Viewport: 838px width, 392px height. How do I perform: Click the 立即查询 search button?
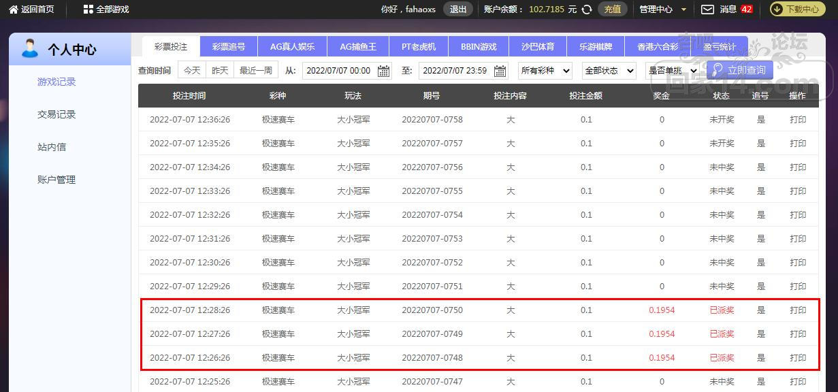click(x=740, y=70)
